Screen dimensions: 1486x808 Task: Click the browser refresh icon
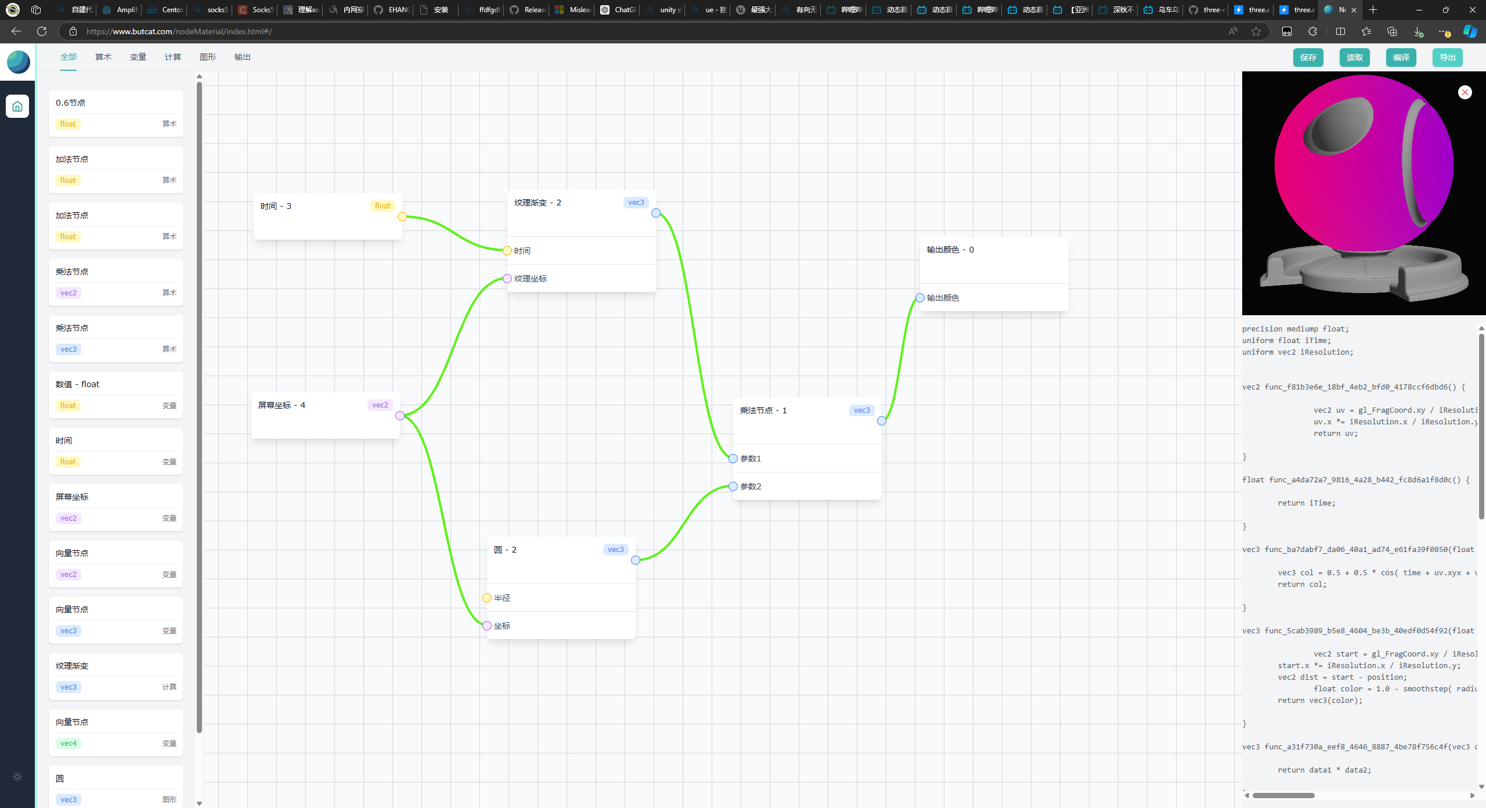tap(42, 31)
